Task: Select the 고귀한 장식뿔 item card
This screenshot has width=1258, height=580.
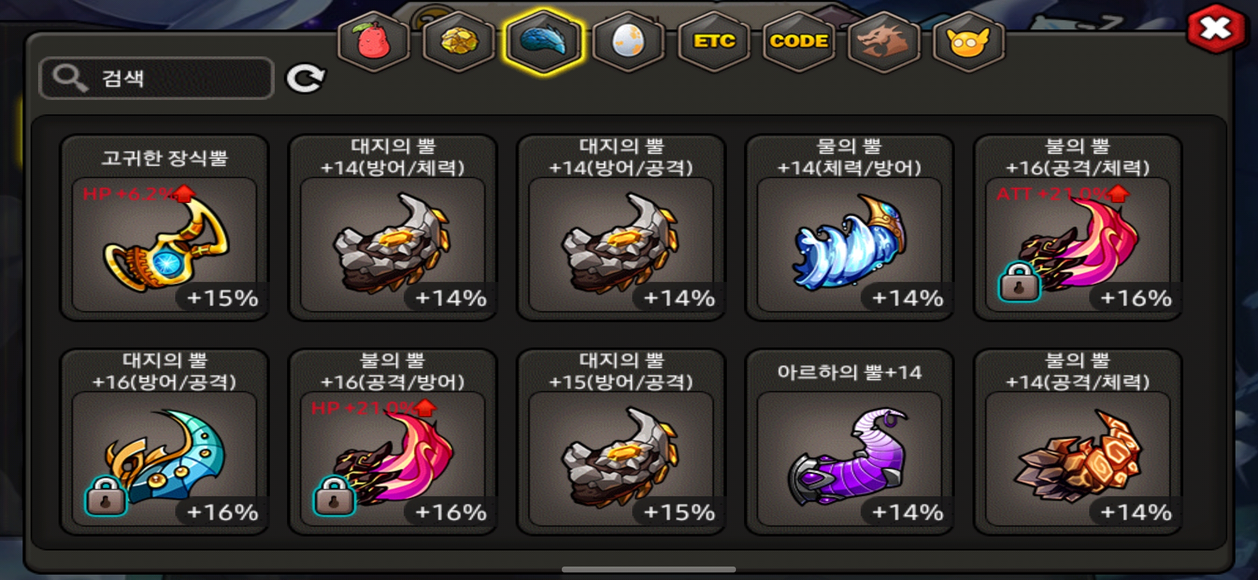Action: click(164, 228)
